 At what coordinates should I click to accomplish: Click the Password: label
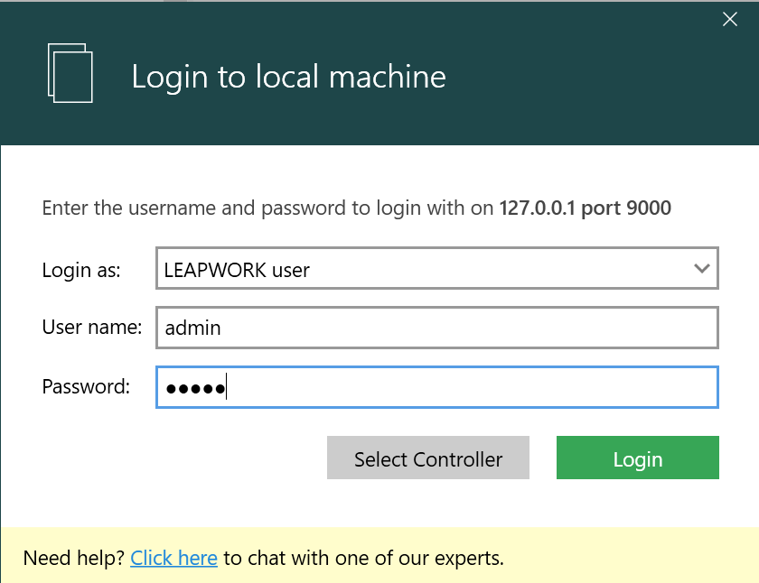[86, 387]
